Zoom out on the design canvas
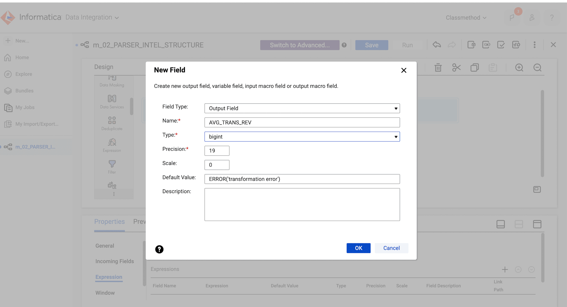 click(537, 68)
